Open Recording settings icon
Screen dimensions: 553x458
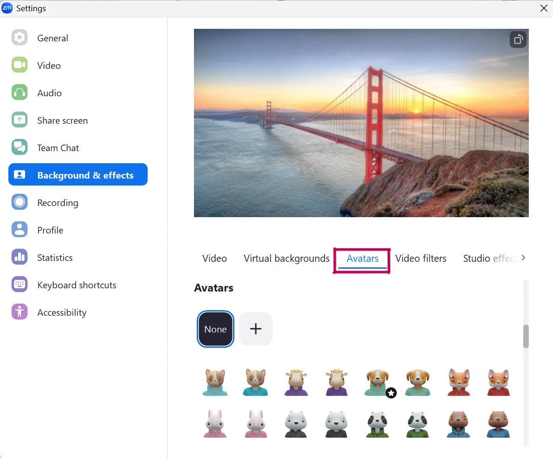point(20,202)
